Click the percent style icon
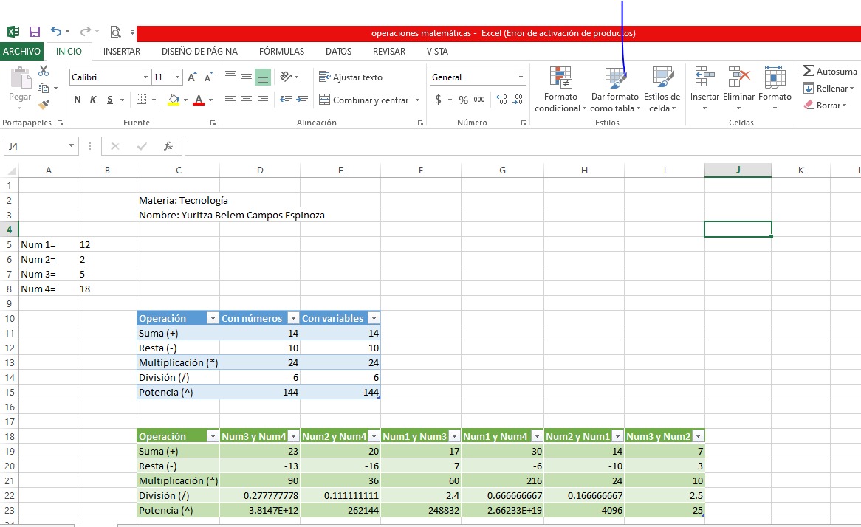Viewport: 861px width, 527px height. tap(463, 100)
